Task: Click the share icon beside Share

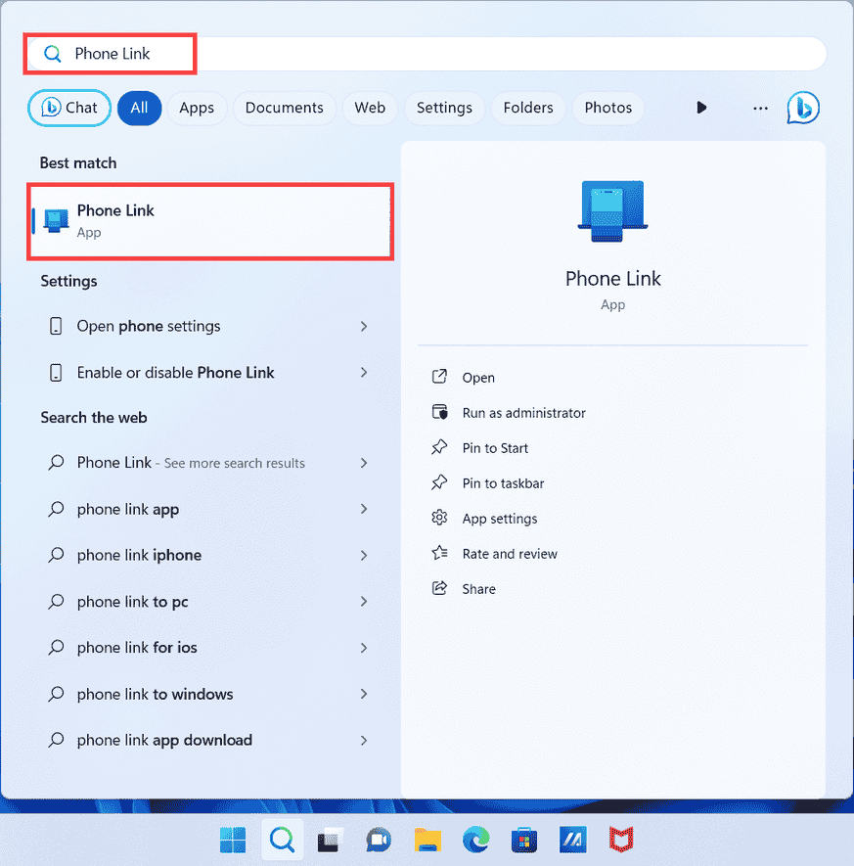Action: pos(439,588)
